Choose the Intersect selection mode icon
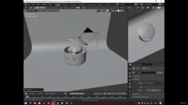Screen dimensions: 188x105 pos(45,8)
